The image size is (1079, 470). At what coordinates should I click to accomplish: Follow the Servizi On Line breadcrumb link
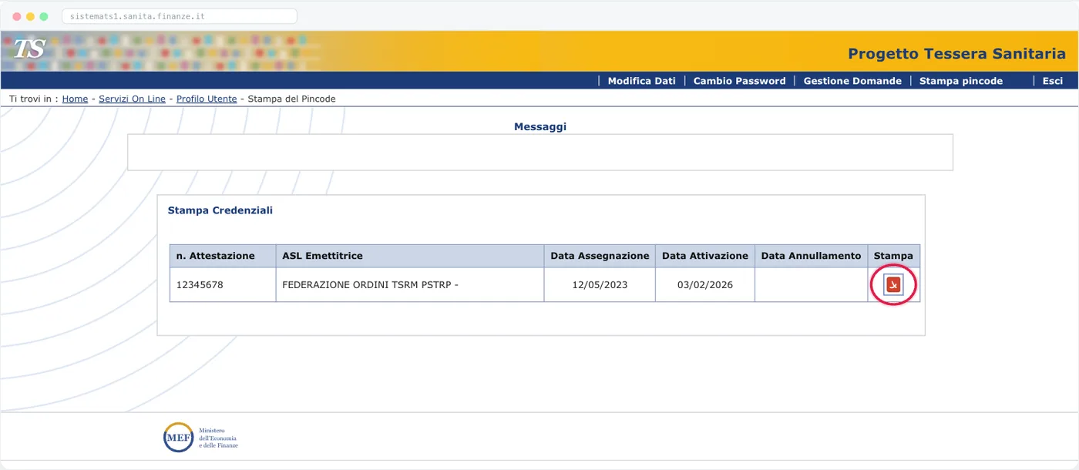coord(132,99)
